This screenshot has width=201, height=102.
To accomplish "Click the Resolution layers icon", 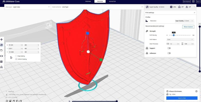I will 147,21.
